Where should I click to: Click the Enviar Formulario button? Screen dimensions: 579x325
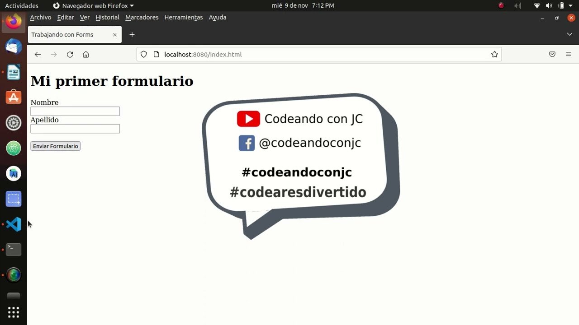click(x=55, y=146)
